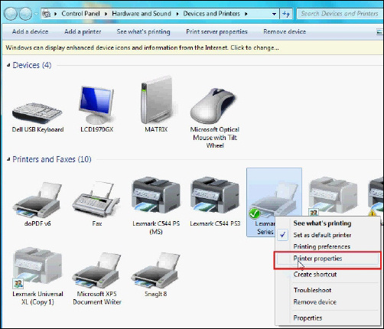Open address bar history dropdown arrow
Image resolution: width=384 pixels, height=329 pixels.
click(274, 14)
